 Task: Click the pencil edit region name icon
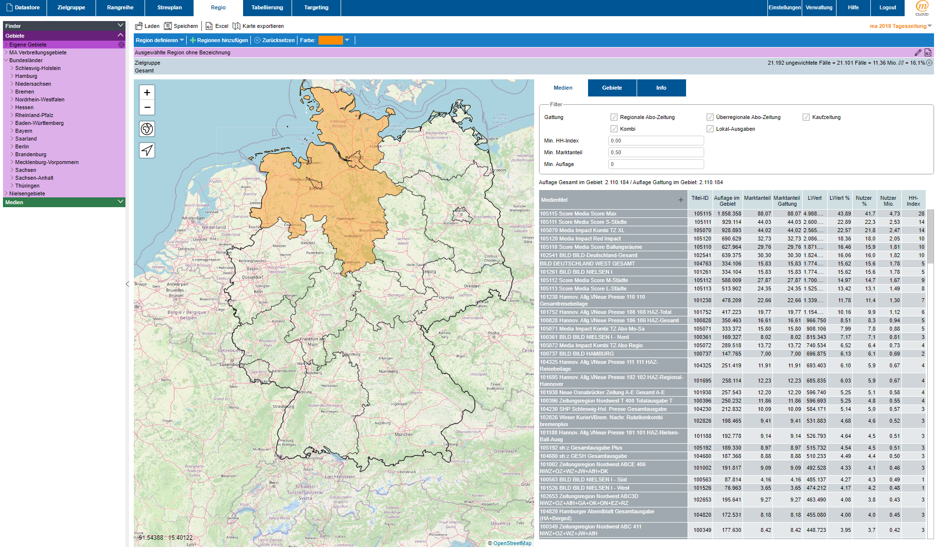pos(918,52)
